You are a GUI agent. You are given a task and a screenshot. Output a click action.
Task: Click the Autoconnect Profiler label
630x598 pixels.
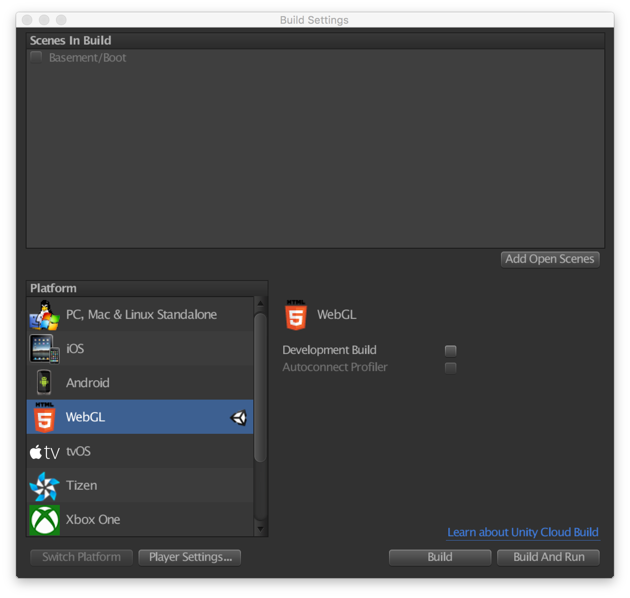(335, 367)
